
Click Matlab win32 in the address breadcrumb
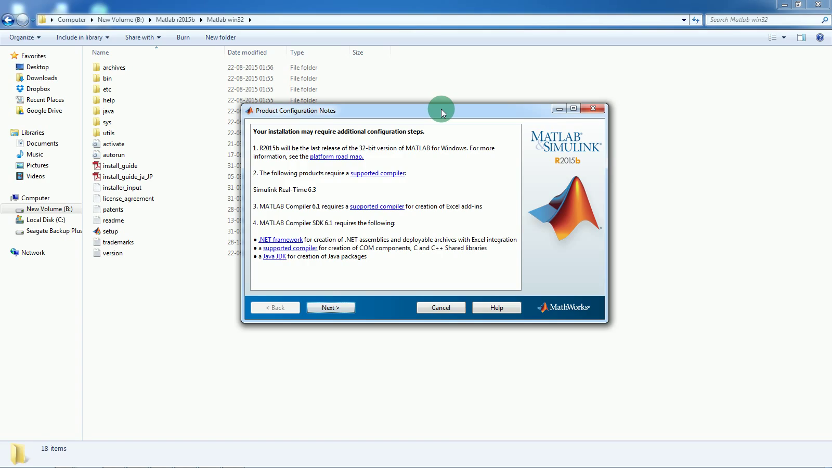(x=225, y=20)
